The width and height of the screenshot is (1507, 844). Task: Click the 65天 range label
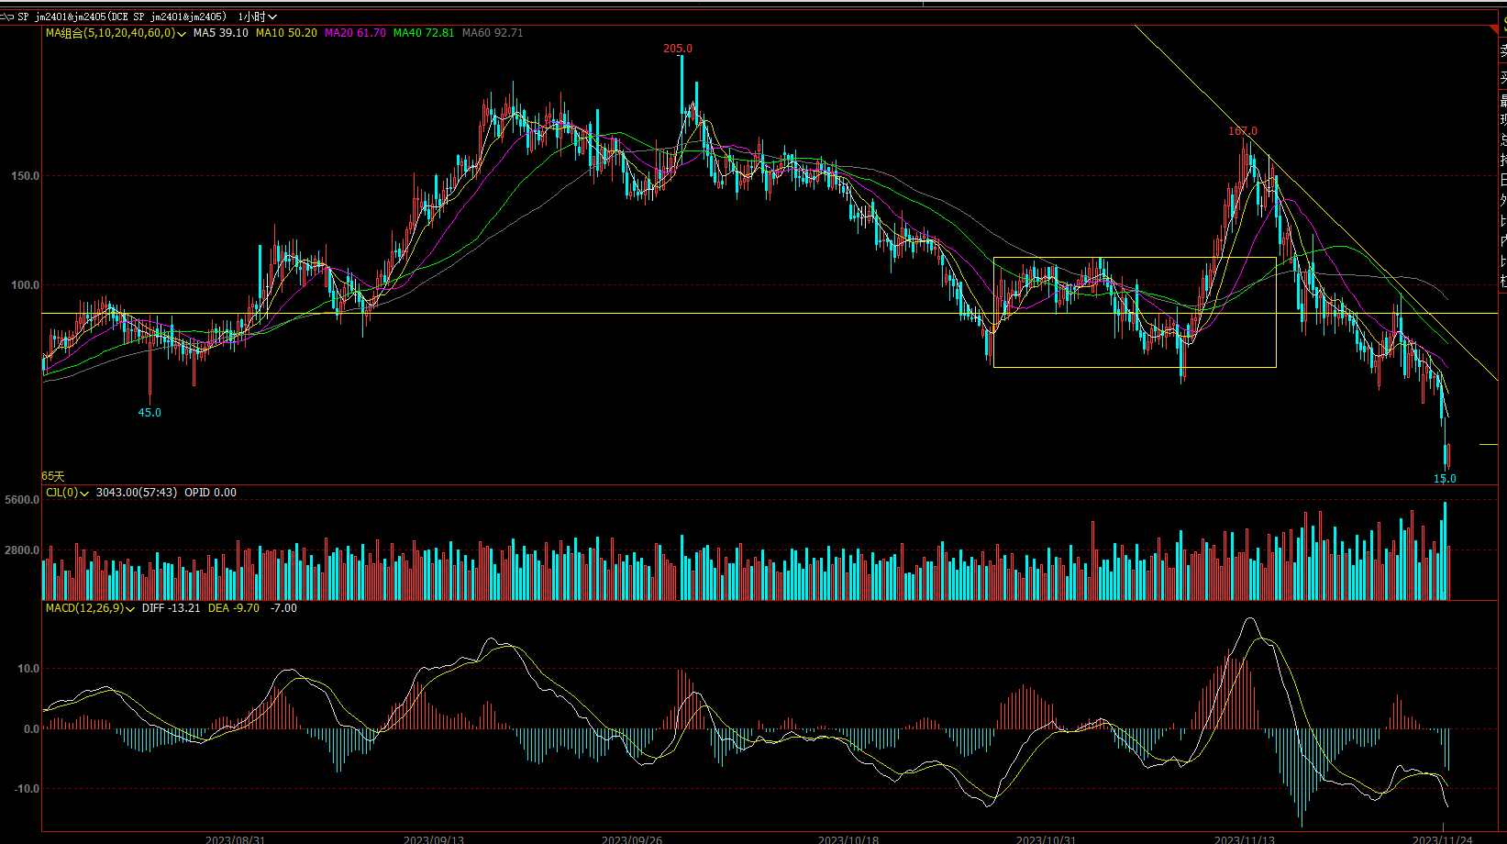[x=53, y=476]
